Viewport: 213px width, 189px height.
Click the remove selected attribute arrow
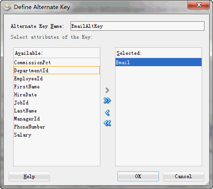[107, 112]
